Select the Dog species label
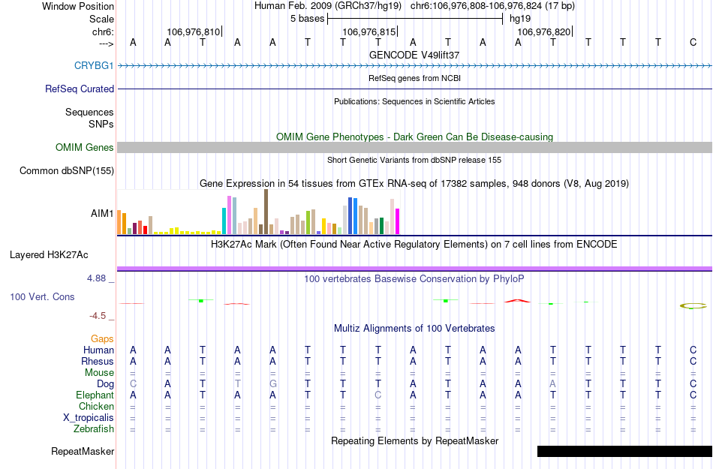The height and width of the screenshot is (469, 713). pos(105,384)
